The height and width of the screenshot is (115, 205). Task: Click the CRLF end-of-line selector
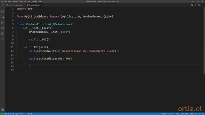point(182,114)
